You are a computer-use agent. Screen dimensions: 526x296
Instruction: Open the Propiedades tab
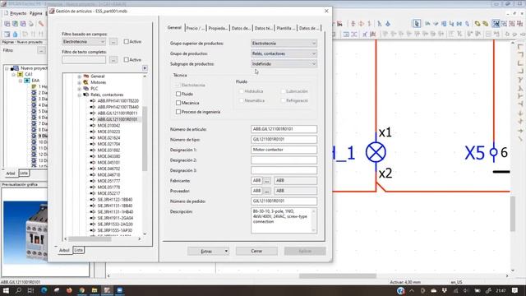tap(218, 28)
